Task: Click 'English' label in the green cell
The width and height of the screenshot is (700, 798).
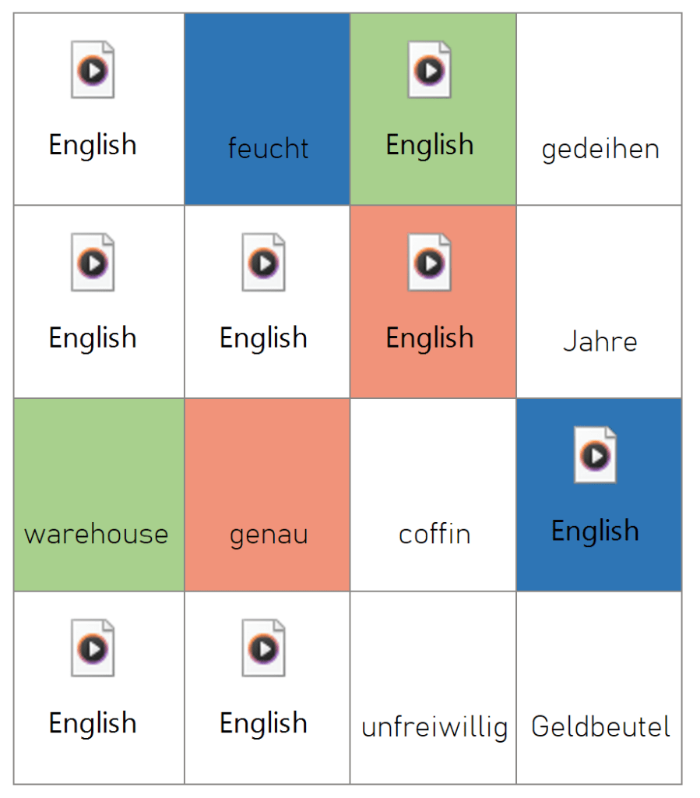Action: (430, 145)
